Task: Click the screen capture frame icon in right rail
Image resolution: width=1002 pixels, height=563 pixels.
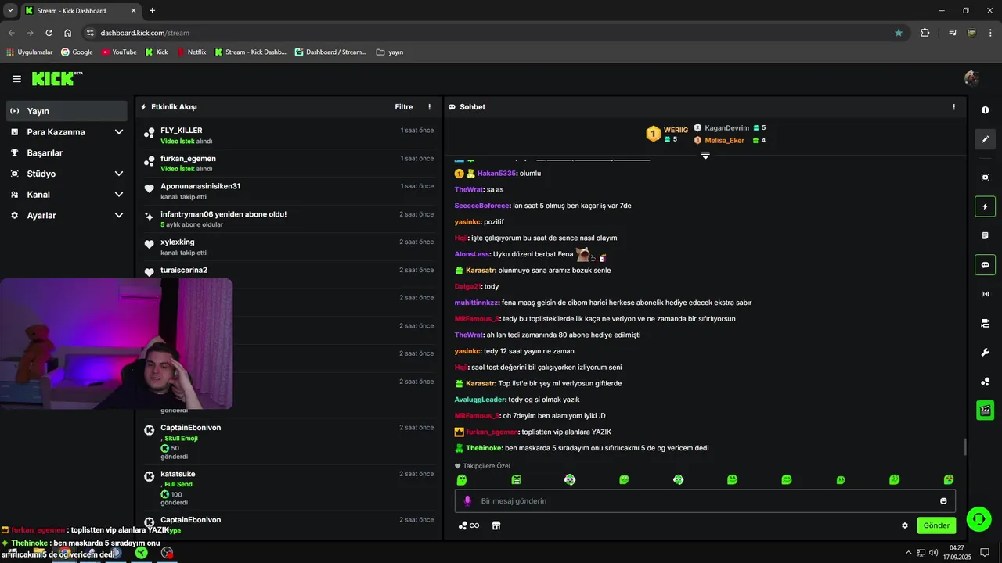Action: 985,178
